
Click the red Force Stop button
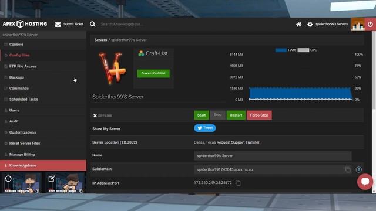click(x=259, y=115)
